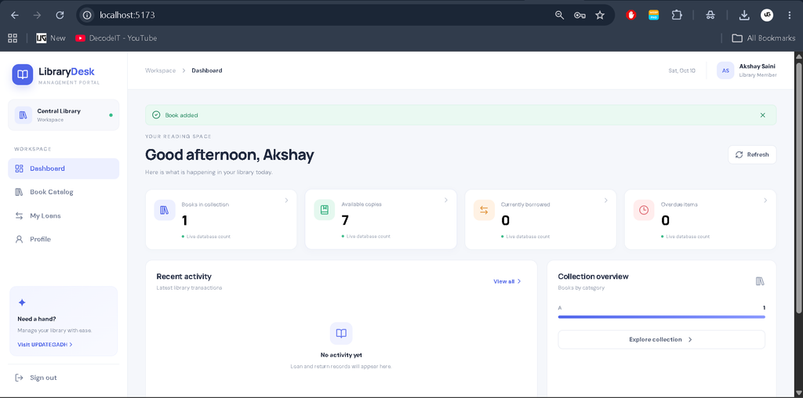Open the Dashboard page from sidebar
803x398 pixels.
tap(64, 168)
